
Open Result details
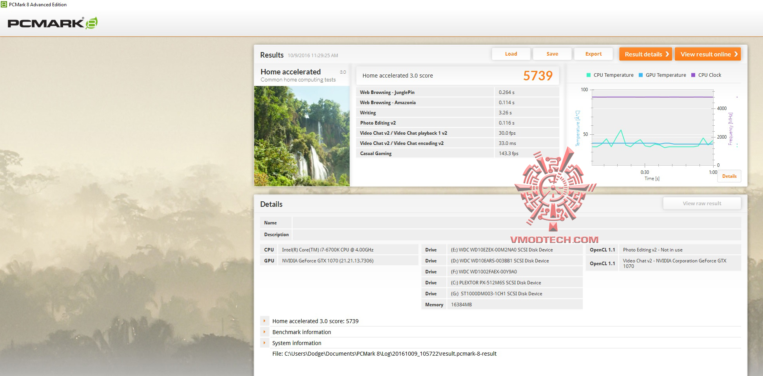tap(646, 54)
